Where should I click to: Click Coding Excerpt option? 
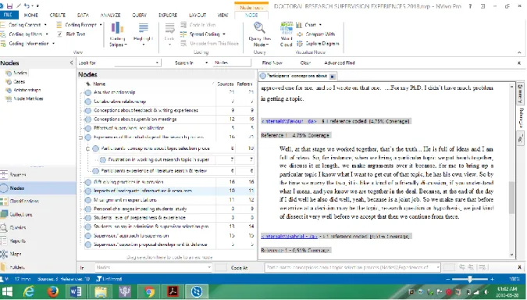79,25
